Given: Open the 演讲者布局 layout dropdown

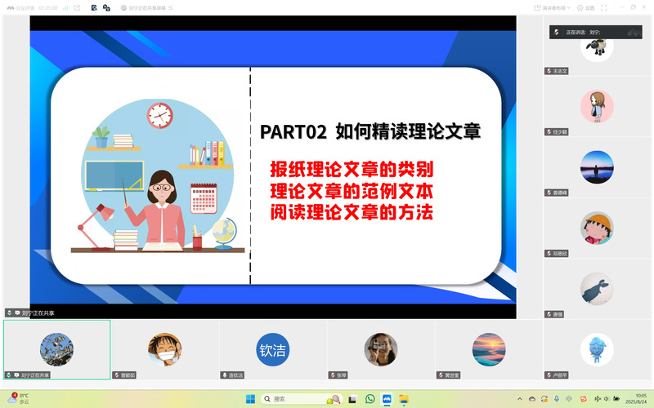Looking at the screenshot, I should [556, 7].
